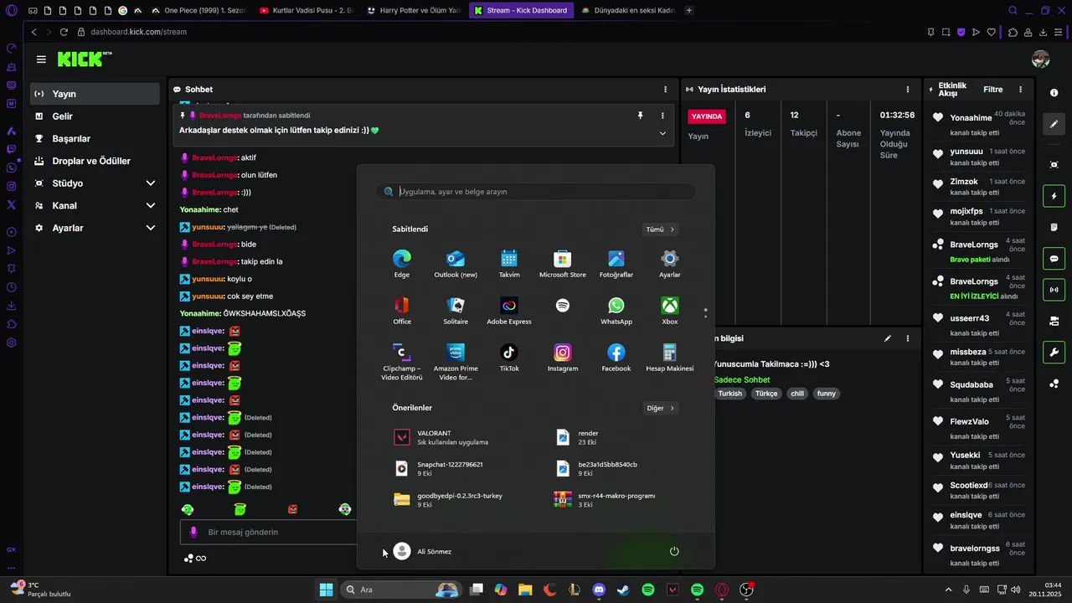Open Ali Sönmez user account
This screenshot has height=603, width=1072.
coord(423,551)
